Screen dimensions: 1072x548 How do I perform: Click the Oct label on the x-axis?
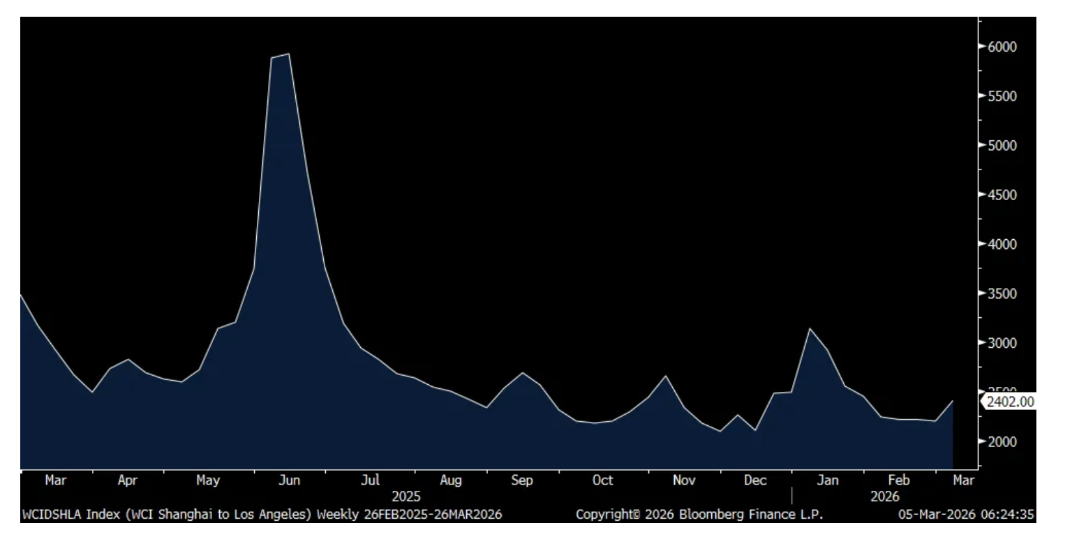[602, 480]
